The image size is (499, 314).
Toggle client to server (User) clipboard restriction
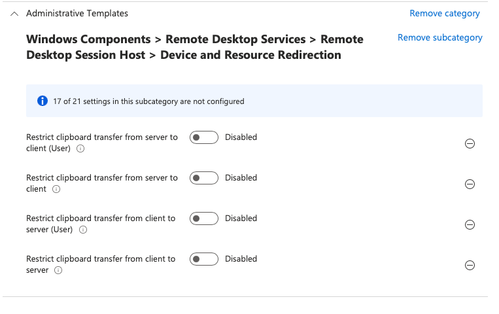click(x=203, y=218)
